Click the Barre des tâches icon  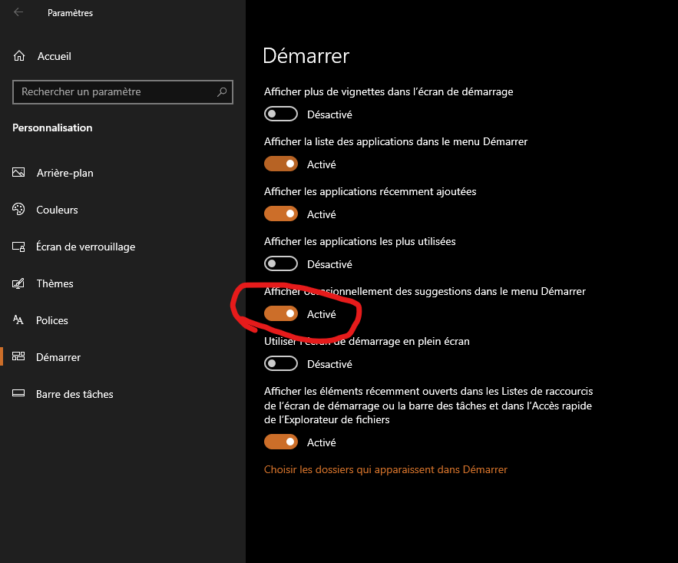pos(19,394)
